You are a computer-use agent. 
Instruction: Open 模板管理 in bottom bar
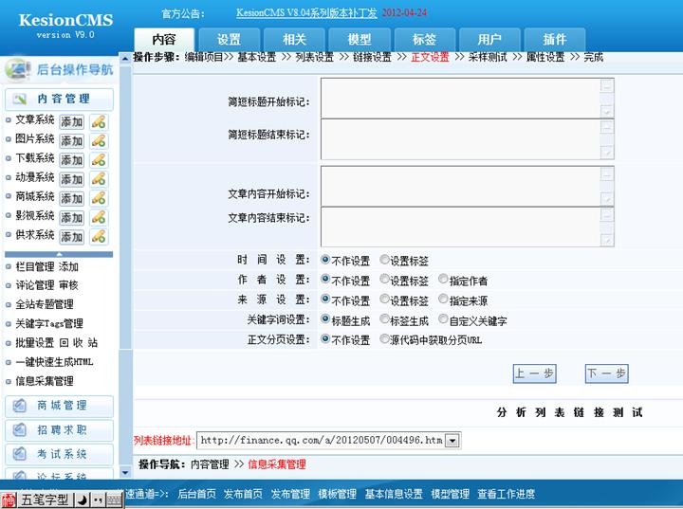(x=337, y=494)
